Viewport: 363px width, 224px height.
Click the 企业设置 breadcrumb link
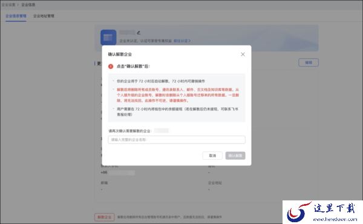8,5
